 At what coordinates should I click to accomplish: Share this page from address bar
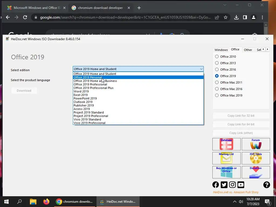(217, 17)
